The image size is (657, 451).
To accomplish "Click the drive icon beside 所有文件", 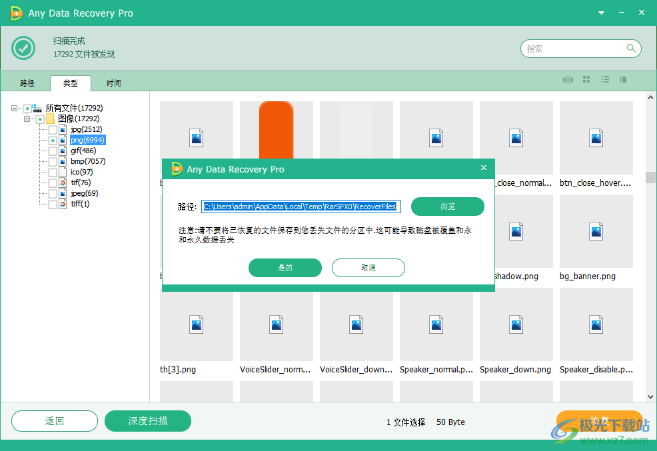I will [37, 108].
